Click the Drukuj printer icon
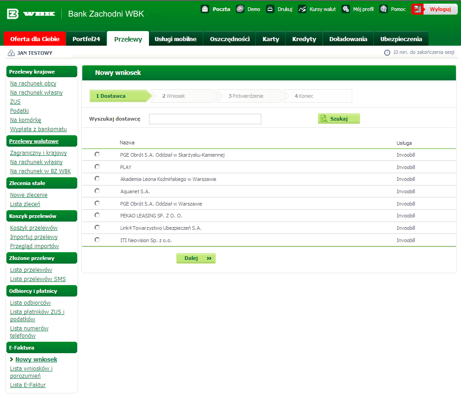This screenshot has width=461, height=408. point(270,9)
